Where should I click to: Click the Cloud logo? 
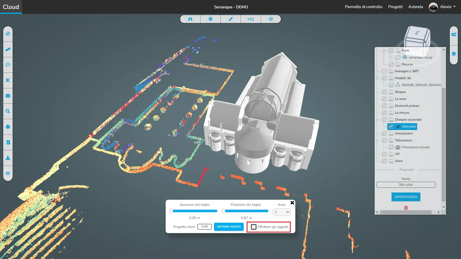click(x=11, y=7)
